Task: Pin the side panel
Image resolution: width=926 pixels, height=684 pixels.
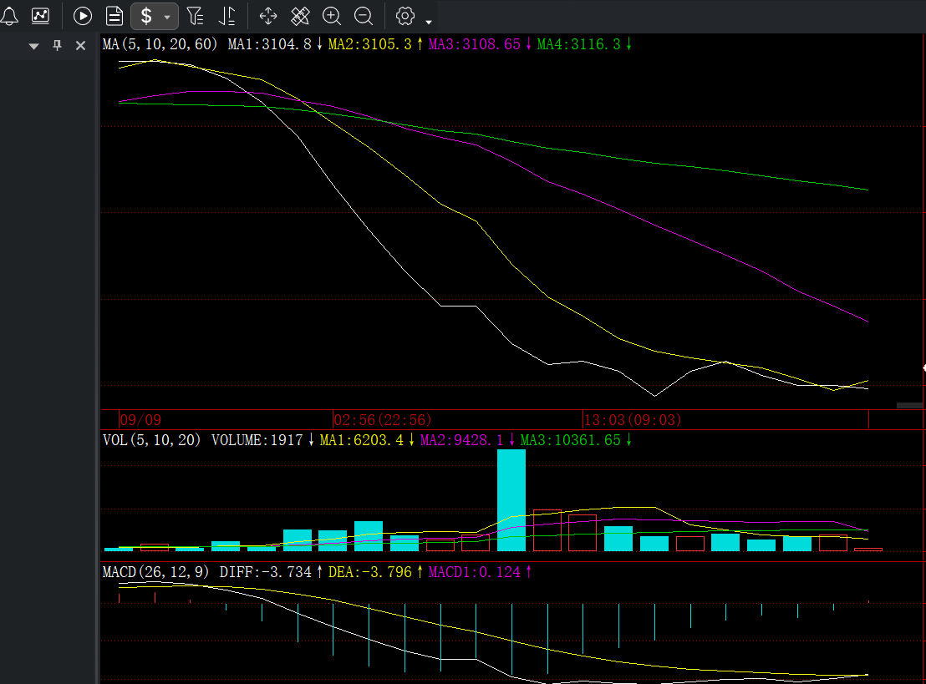Action: 58,45
